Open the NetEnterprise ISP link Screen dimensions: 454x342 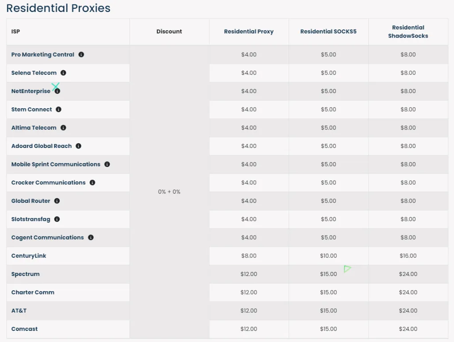(x=31, y=91)
